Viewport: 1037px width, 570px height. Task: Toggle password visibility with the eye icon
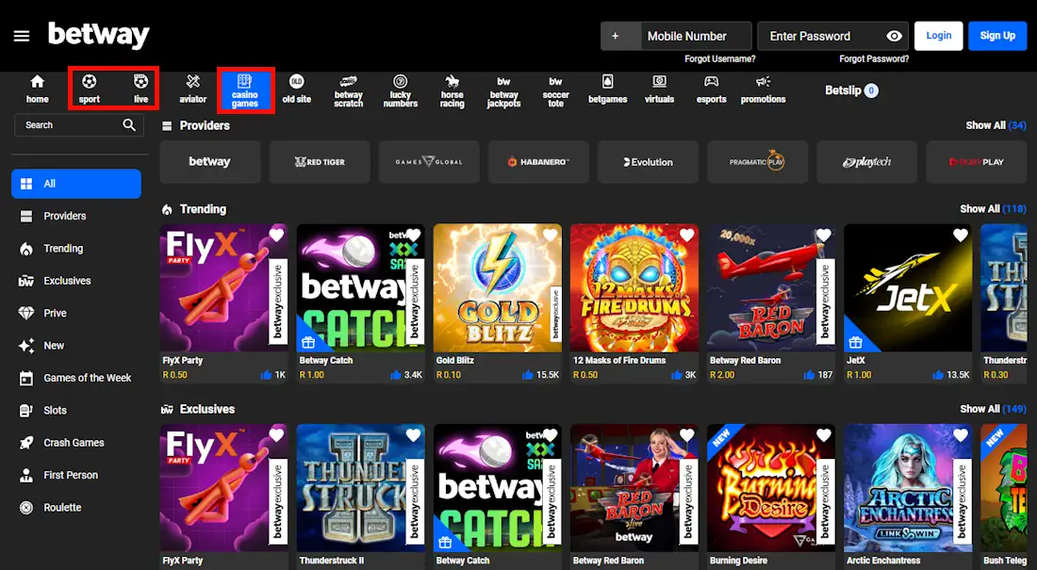click(x=893, y=36)
